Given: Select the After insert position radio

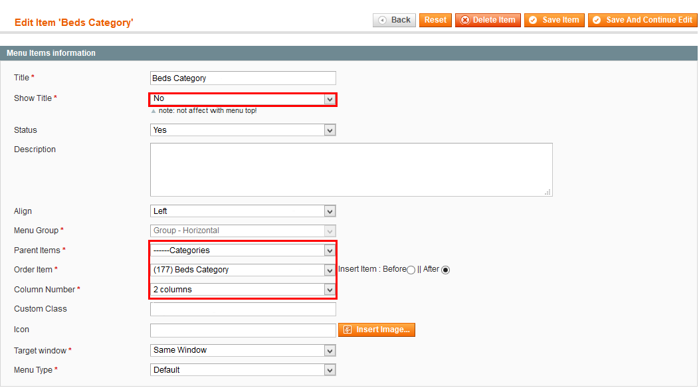Looking at the screenshot, I should tap(445, 270).
